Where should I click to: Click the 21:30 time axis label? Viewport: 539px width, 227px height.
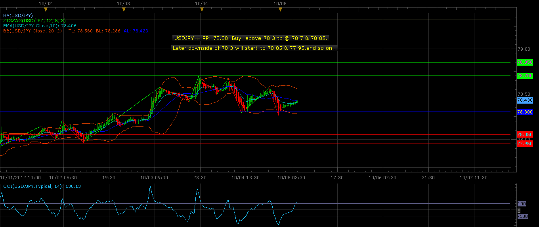[x=428, y=178]
